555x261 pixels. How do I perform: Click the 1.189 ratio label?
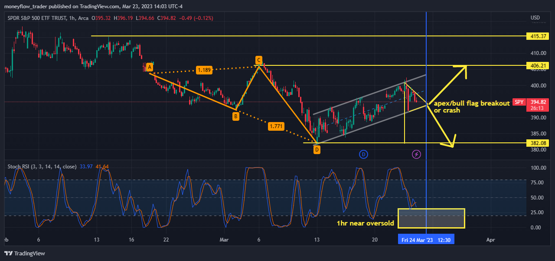click(x=204, y=70)
